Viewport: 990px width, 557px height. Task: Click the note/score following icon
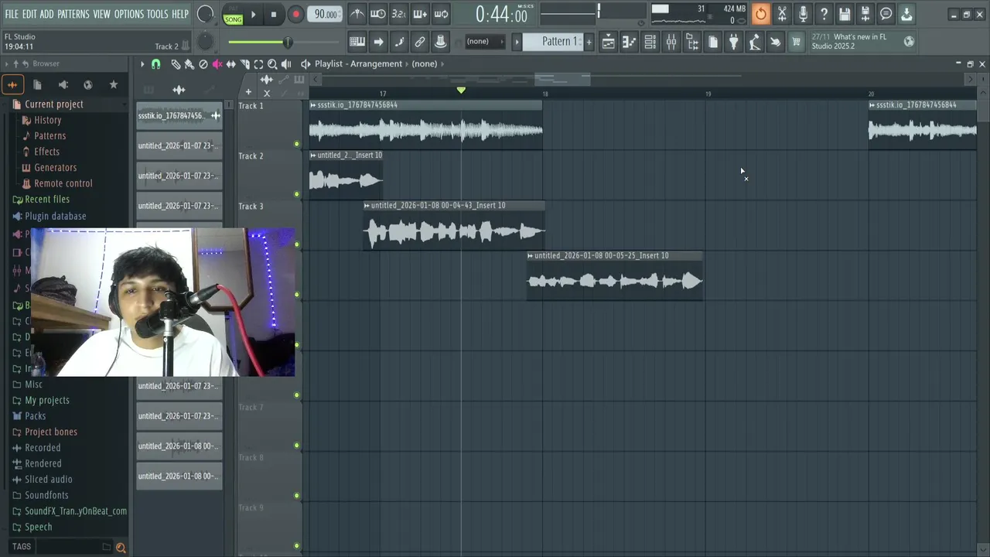pos(399,42)
